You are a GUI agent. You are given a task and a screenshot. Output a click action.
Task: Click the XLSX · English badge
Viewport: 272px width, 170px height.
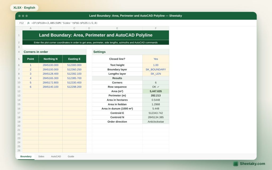point(24,8)
